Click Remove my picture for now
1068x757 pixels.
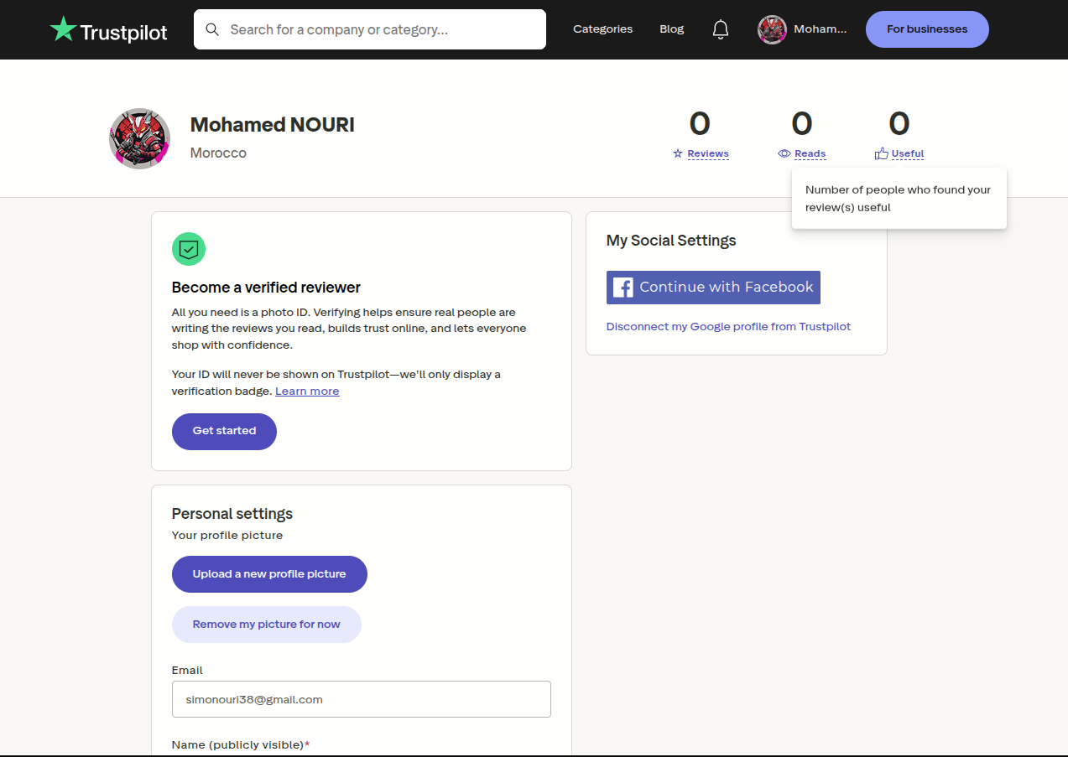267,625
